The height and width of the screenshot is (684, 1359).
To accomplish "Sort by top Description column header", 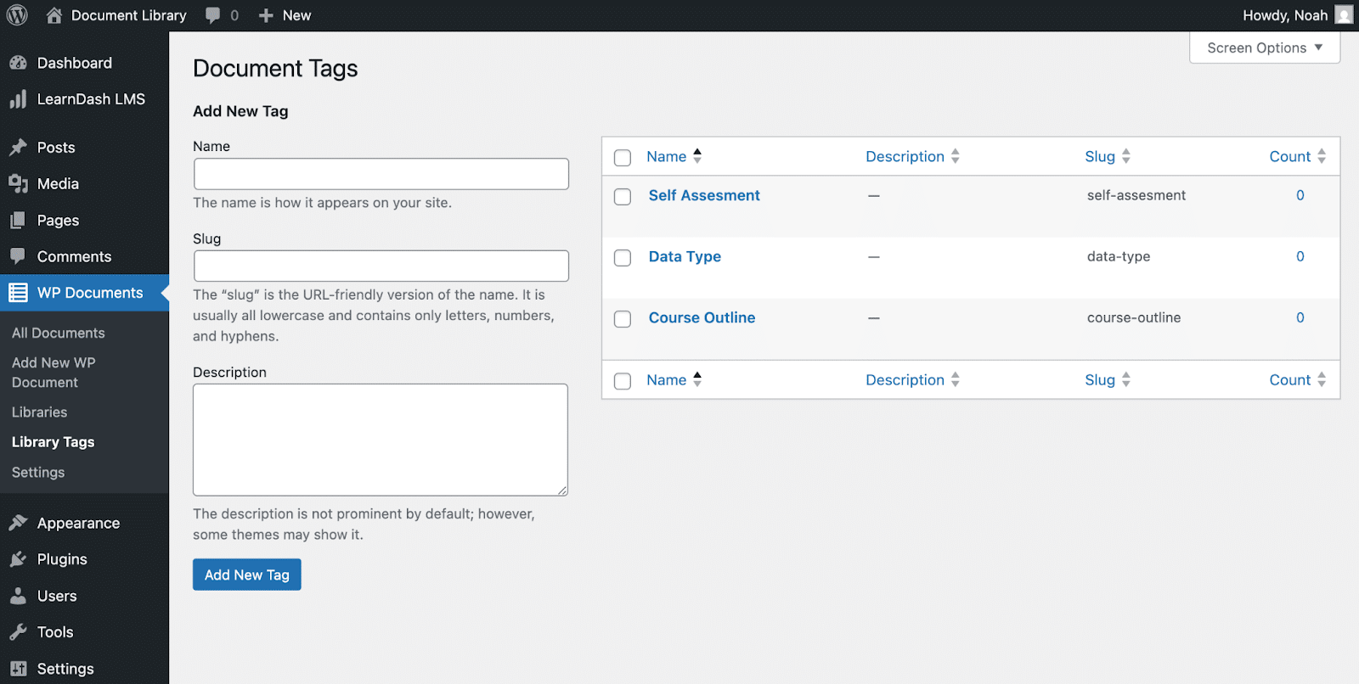I will [x=905, y=156].
